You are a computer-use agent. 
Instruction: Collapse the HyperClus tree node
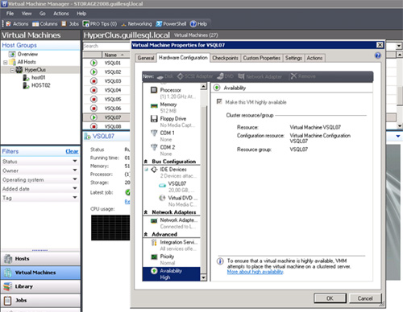click(x=12, y=70)
